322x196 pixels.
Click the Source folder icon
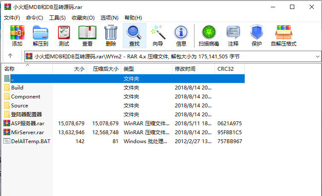7,106
